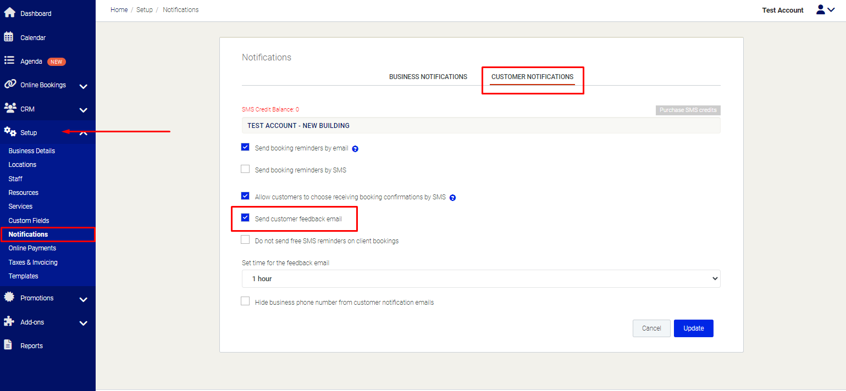Click Purchase SMS credits button
This screenshot has height=391, width=846.
point(688,110)
